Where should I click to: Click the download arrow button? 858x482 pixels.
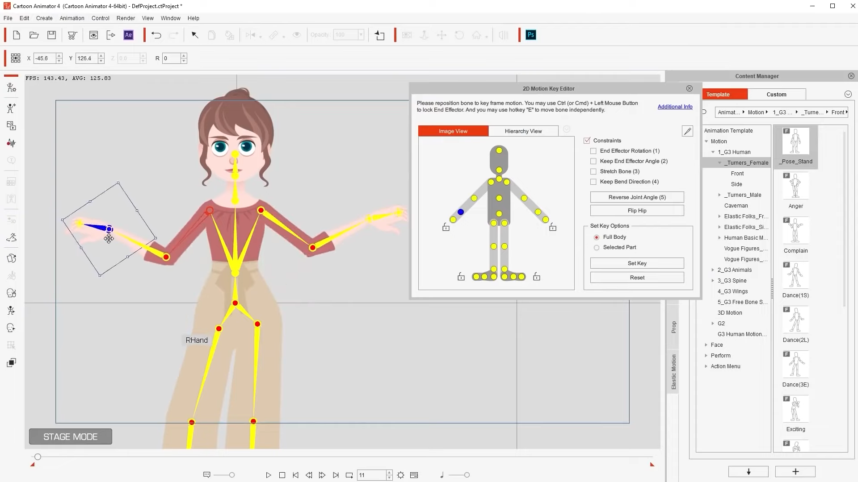point(749,472)
